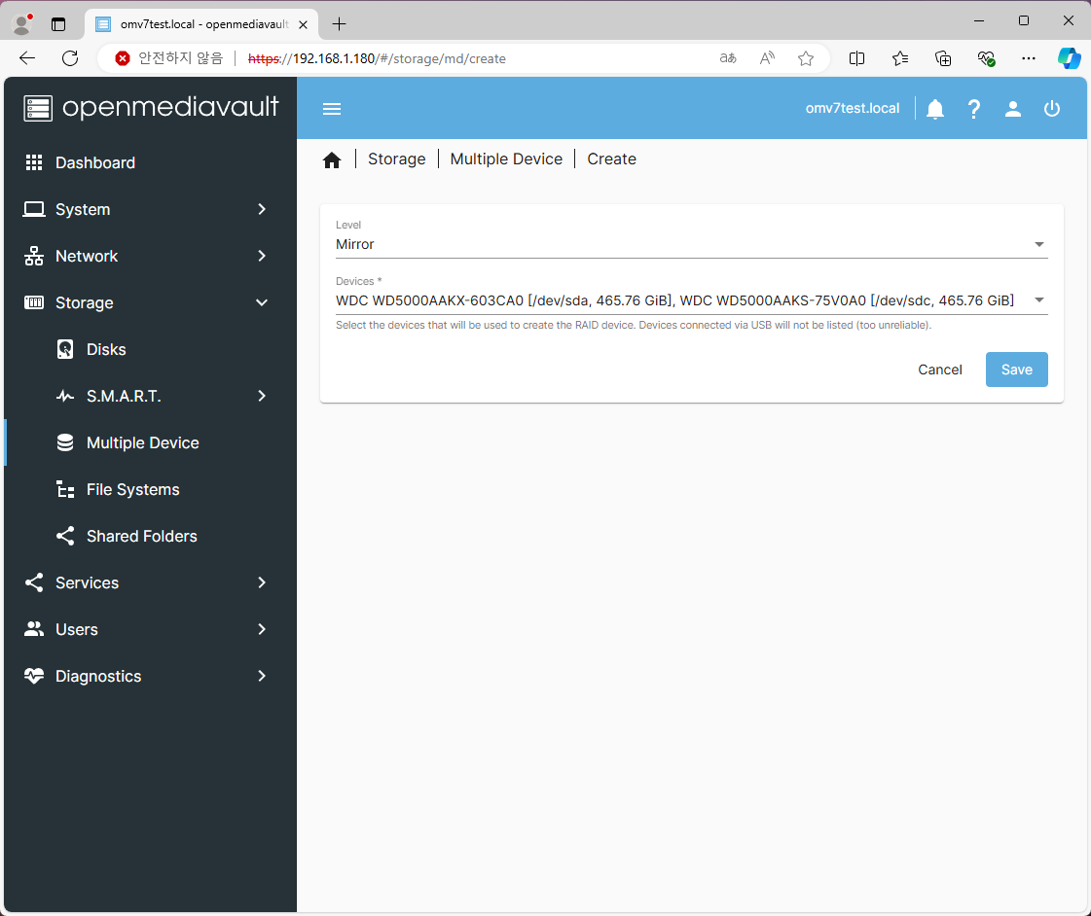Open browser Copilot icon
Screen dimensions: 1091x916
(1070, 58)
